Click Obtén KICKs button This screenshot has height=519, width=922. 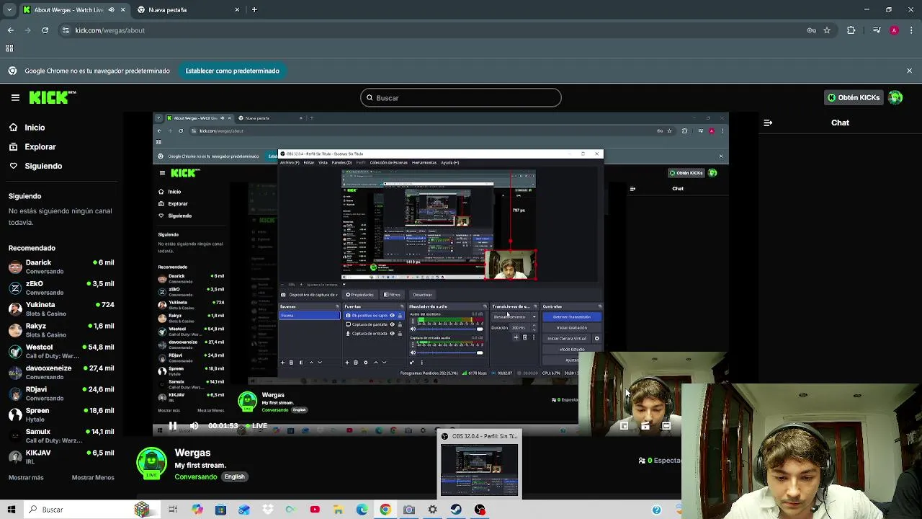[854, 97]
